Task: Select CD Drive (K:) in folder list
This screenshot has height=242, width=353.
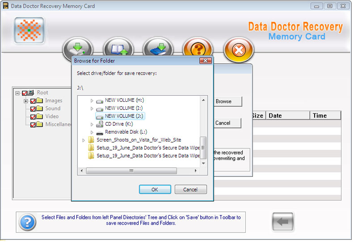Action: pyautogui.click(x=119, y=124)
